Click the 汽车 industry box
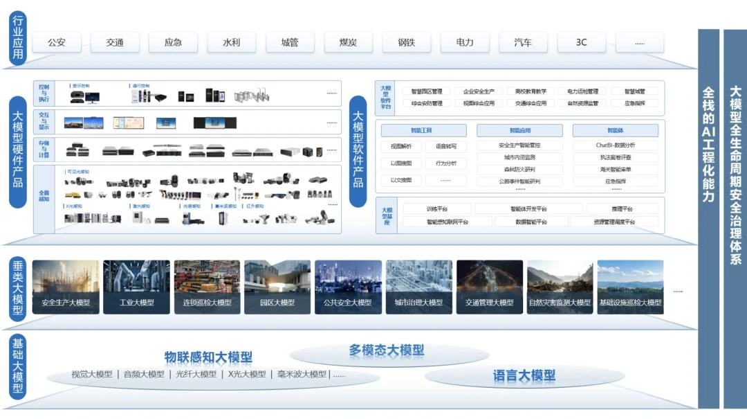This screenshot has height=419, width=747. coord(523,42)
